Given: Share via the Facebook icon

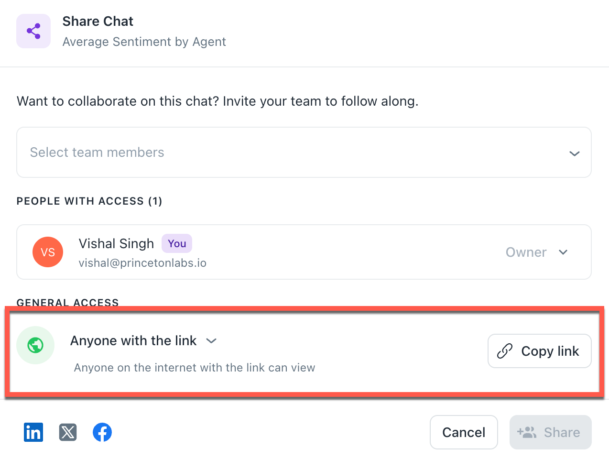Looking at the screenshot, I should point(102,432).
